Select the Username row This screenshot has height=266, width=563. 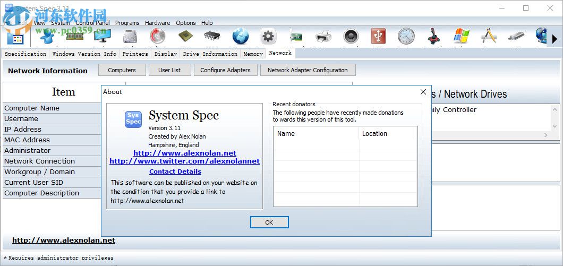point(53,119)
